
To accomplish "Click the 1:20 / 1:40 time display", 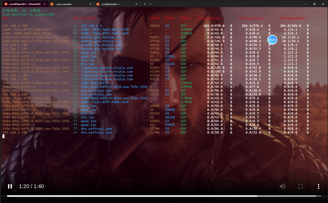I will coord(32,186).
